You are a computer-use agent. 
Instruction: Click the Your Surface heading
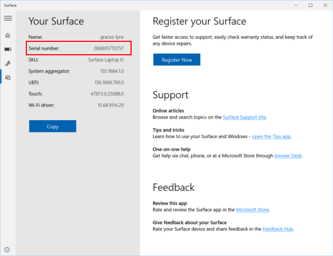(x=56, y=21)
